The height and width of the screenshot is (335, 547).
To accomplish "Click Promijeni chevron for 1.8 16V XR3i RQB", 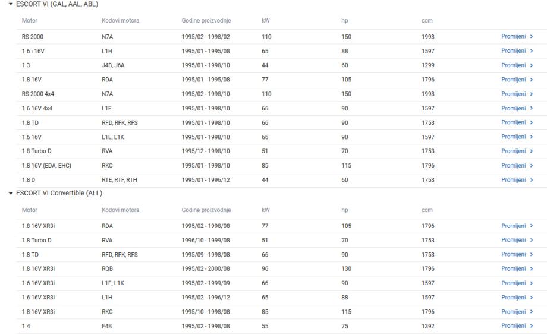I will 530,268.
